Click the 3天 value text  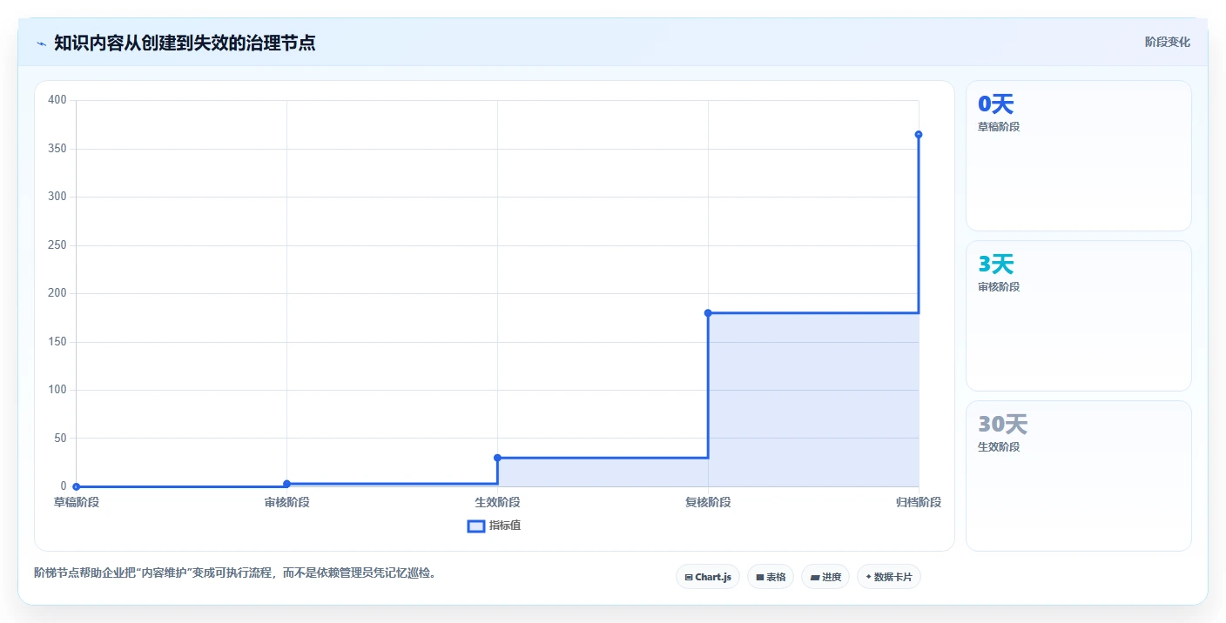996,265
